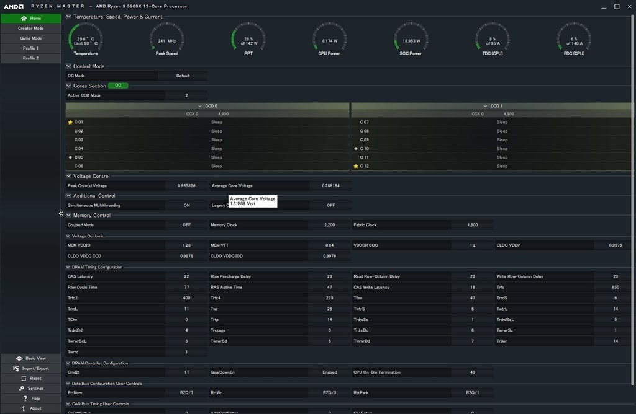Click the dot marker beside core C 05
This screenshot has height=414, width=636.
(x=70, y=157)
